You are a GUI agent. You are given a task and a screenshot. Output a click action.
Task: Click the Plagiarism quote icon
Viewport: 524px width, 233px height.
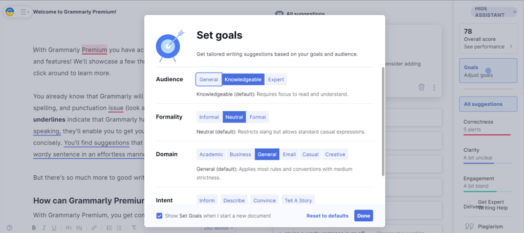pyautogui.click(x=469, y=227)
